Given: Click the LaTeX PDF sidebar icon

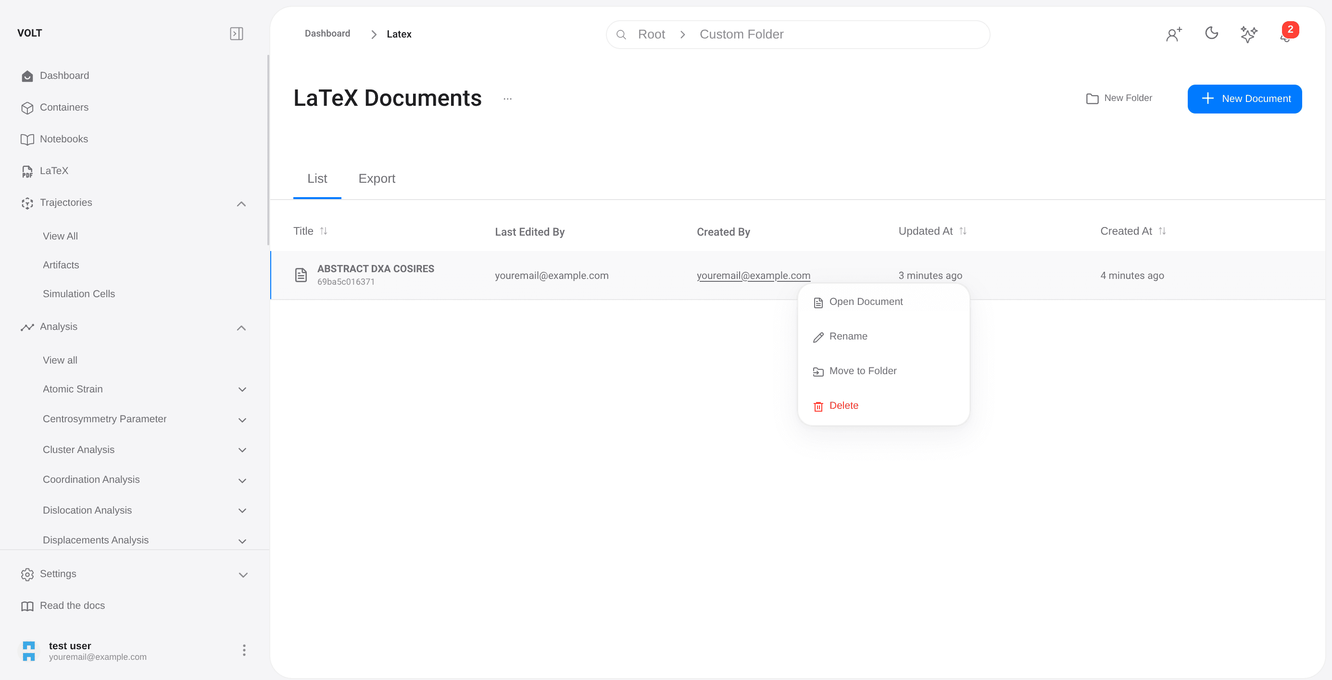Looking at the screenshot, I should (27, 171).
